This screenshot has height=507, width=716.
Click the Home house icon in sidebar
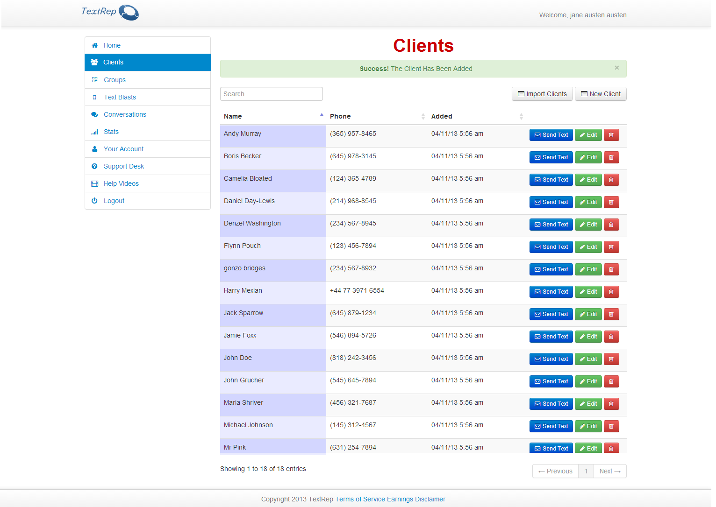(95, 45)
